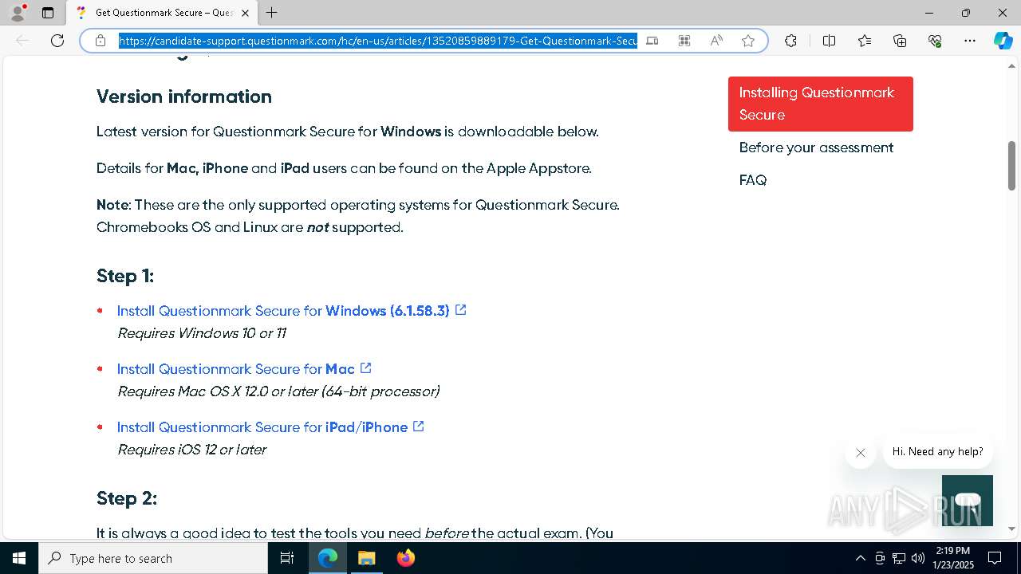The height and width of the screenshot is (574, 1021).
Task: Launch Firefox from the taskbar
Action: pyautogui.click(x=405, y=558)
